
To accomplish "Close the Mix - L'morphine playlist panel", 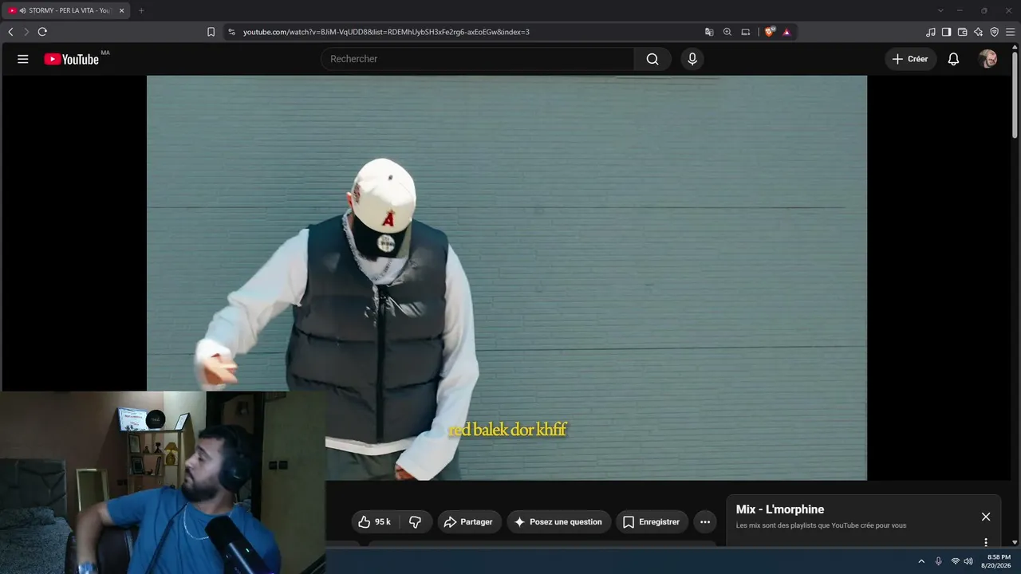I will [986, 517].
